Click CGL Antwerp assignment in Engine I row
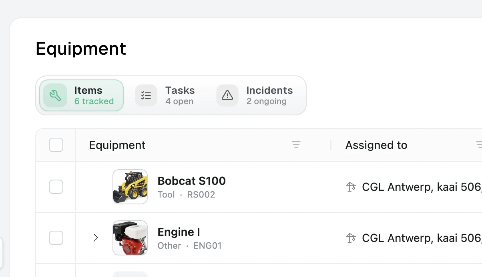This screenshot has width=482, height=277. [422, 238]
